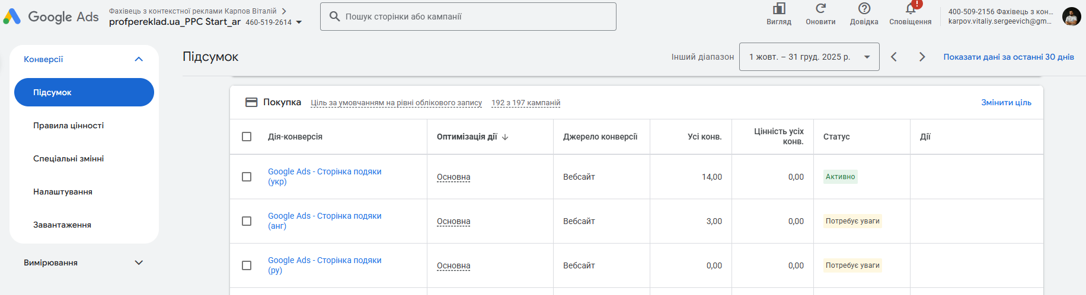The width and height of the screenshot is (1086, 295).
Task: Select the Сторінка подяки (анг) row checkbox
Action: click(x=247, y=221)
